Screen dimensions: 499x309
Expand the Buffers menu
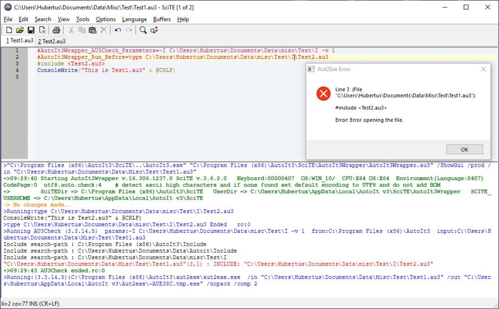(x=162, y=19)
